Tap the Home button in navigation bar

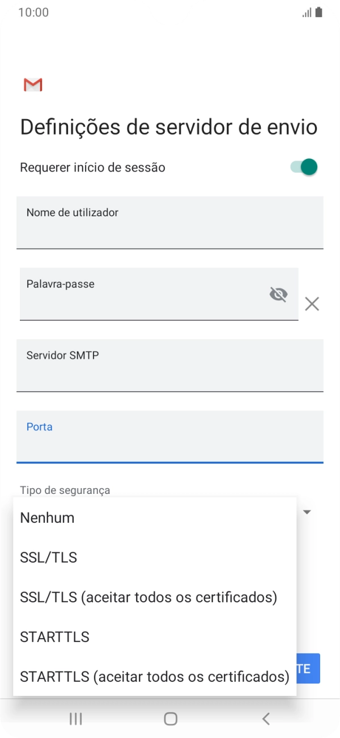[170, 718]
